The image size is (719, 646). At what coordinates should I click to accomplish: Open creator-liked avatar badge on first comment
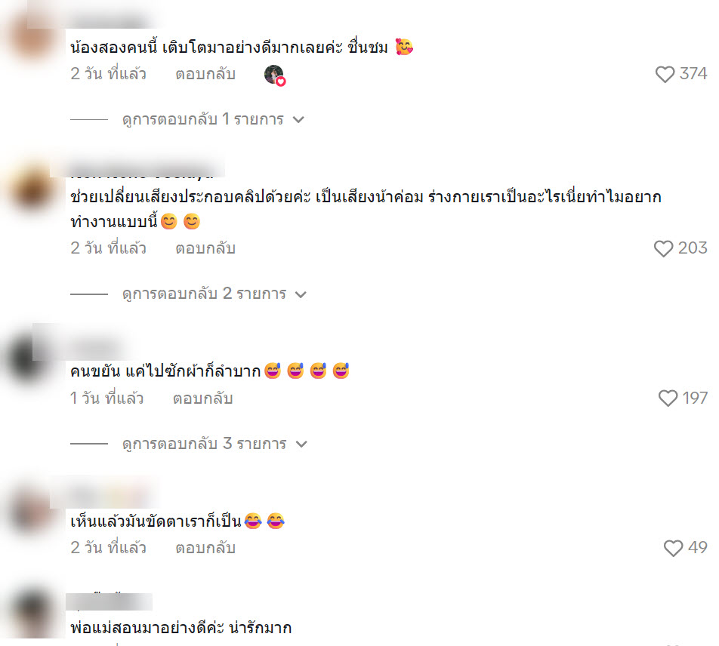click(x=275, y=75)
